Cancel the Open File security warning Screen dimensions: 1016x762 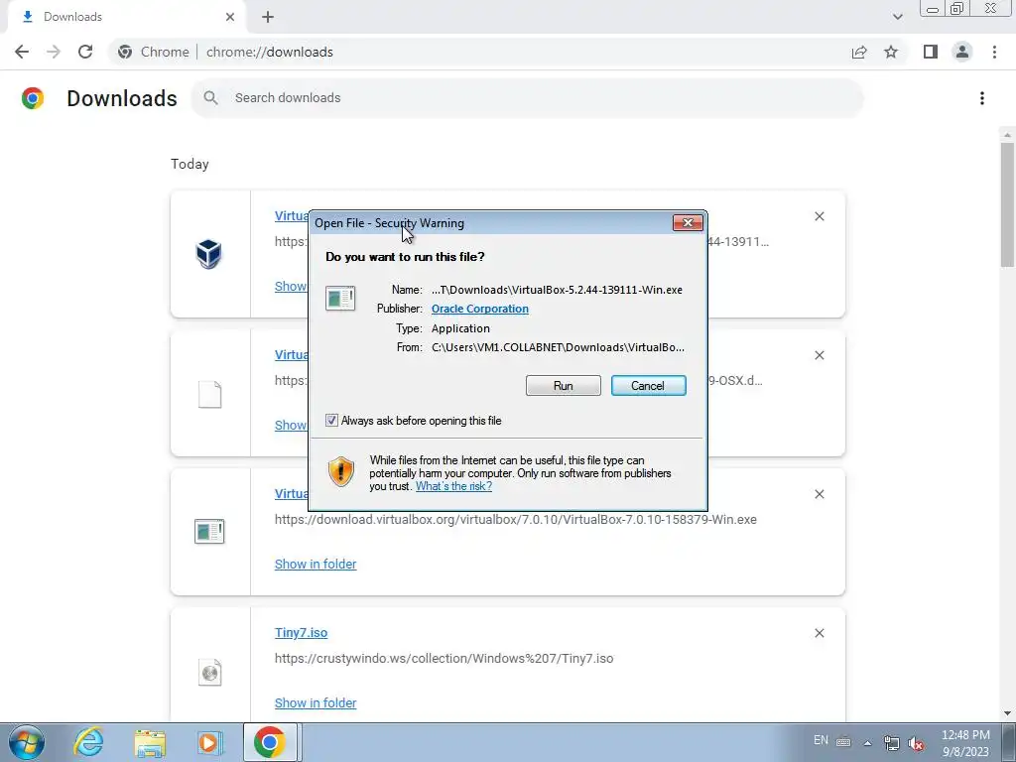648,386
